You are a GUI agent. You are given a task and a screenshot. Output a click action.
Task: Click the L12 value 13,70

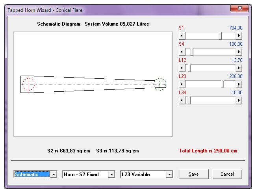pyautogui.click(x=237, y=60)
